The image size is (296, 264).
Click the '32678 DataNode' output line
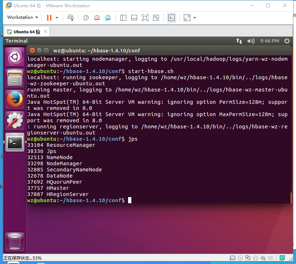point(50,176)
